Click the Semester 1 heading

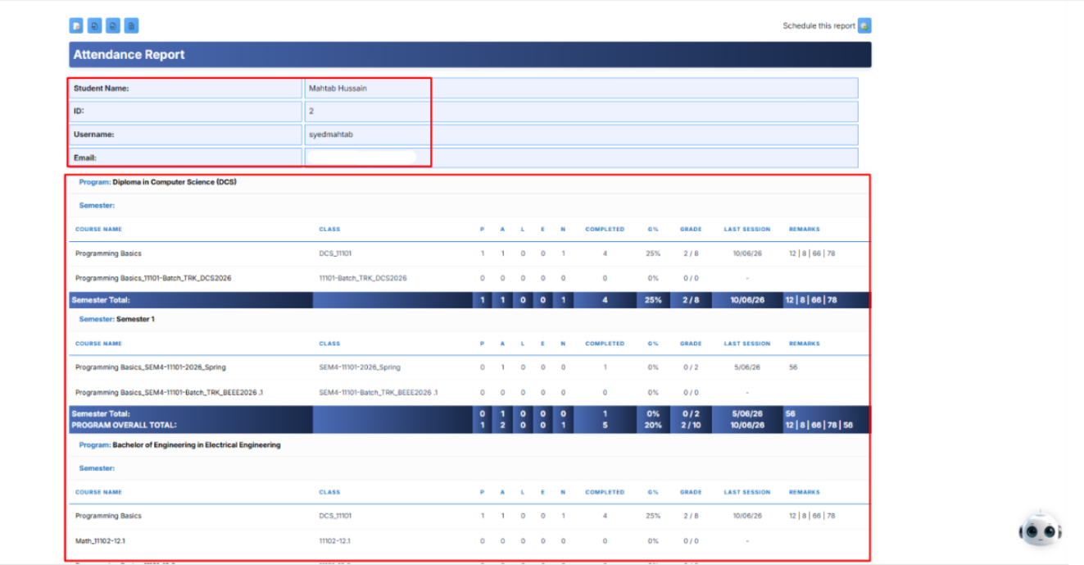[x=136, y=319]
